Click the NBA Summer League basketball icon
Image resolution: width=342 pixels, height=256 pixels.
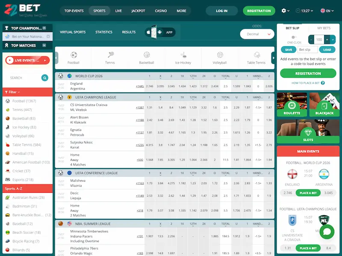61,224
